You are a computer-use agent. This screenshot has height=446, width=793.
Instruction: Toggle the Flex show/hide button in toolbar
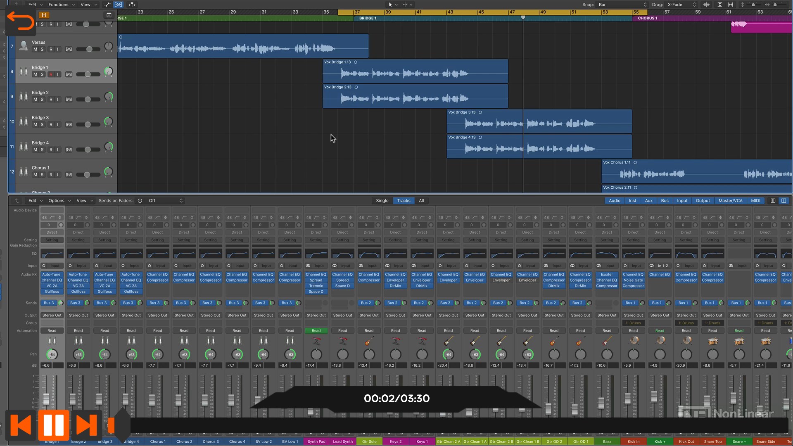[118, 5]
